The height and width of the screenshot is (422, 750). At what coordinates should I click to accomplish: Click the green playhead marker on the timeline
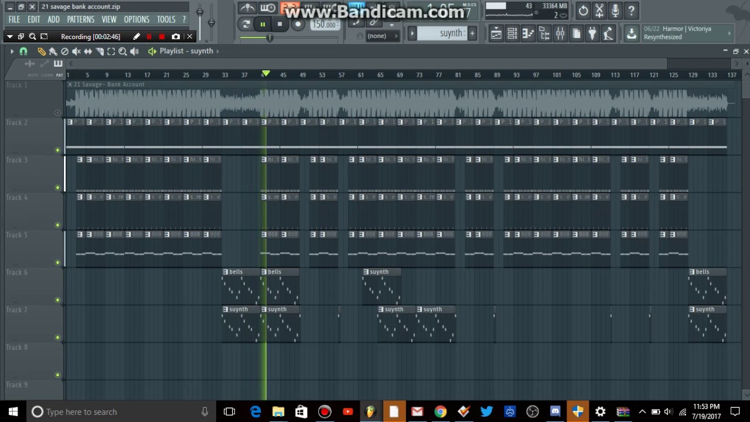point(266,74)
